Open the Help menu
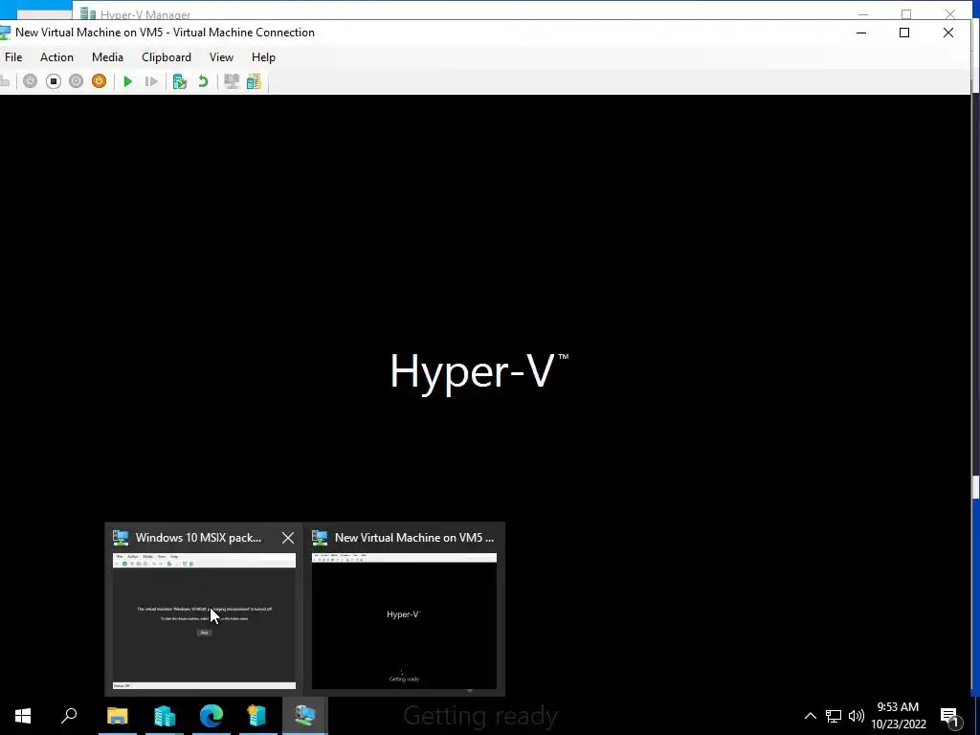The image size is (980, 735). (263, 56)
